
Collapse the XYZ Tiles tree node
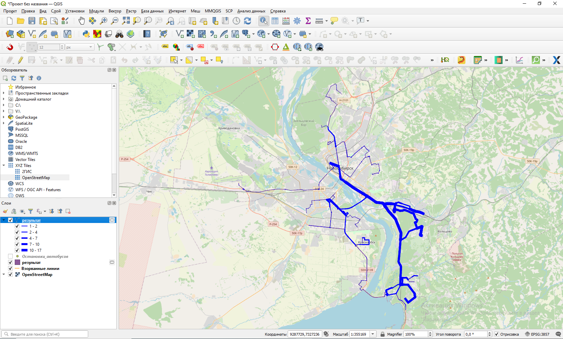(4, 166)
